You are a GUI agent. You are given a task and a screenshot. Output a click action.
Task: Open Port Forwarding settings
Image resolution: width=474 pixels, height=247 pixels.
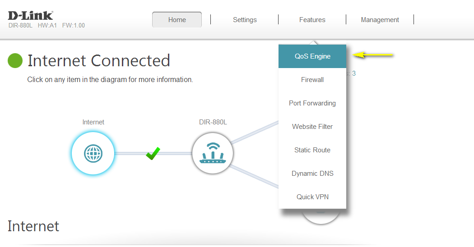click(x=312, y=103)
